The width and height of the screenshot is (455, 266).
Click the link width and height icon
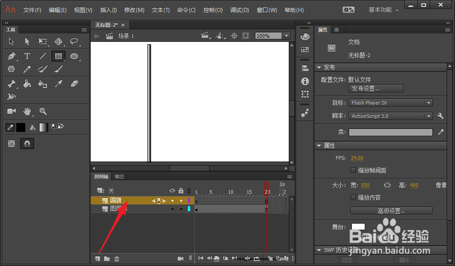click(387, 185)
